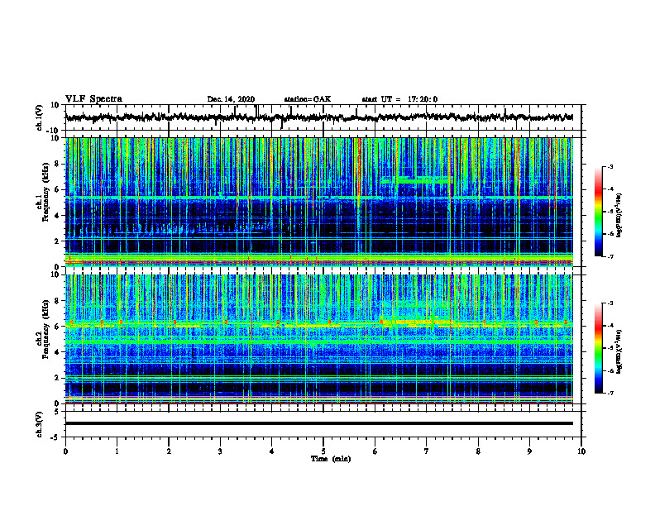Click the "start UT = 17:20:0" text
This screenshot has height=506, width=655.
[399, 99]
